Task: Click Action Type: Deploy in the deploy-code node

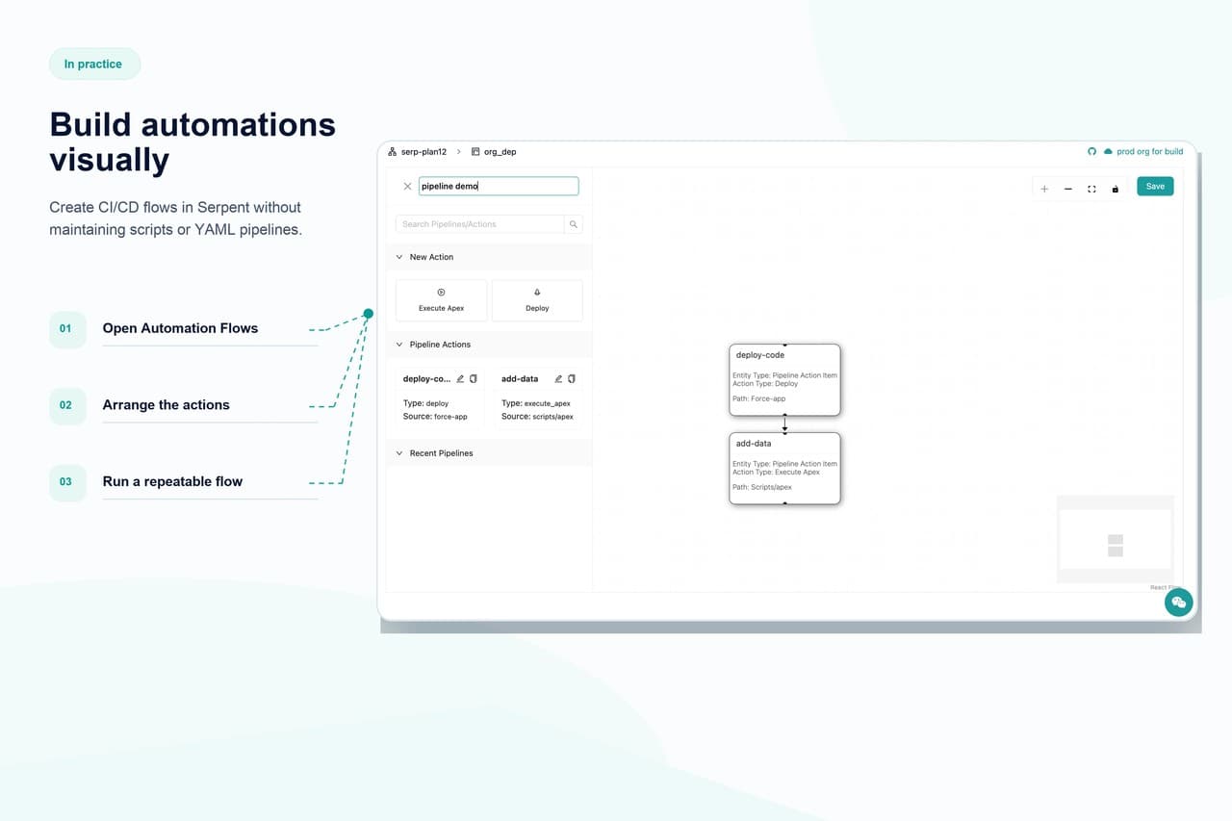Action: (x=765, y=384)
